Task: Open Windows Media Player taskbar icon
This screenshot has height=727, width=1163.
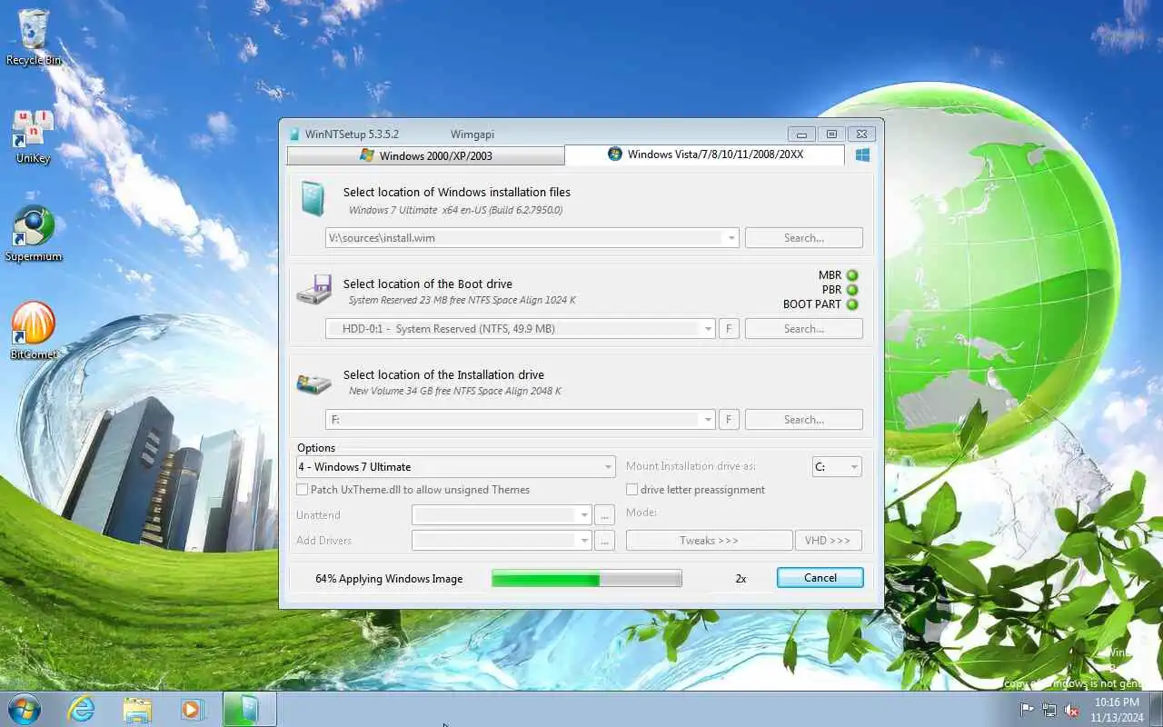Action: click(192, 709)
